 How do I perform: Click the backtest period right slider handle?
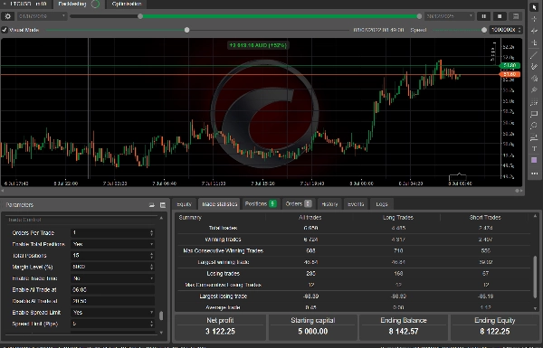click(x=419, y=16)
